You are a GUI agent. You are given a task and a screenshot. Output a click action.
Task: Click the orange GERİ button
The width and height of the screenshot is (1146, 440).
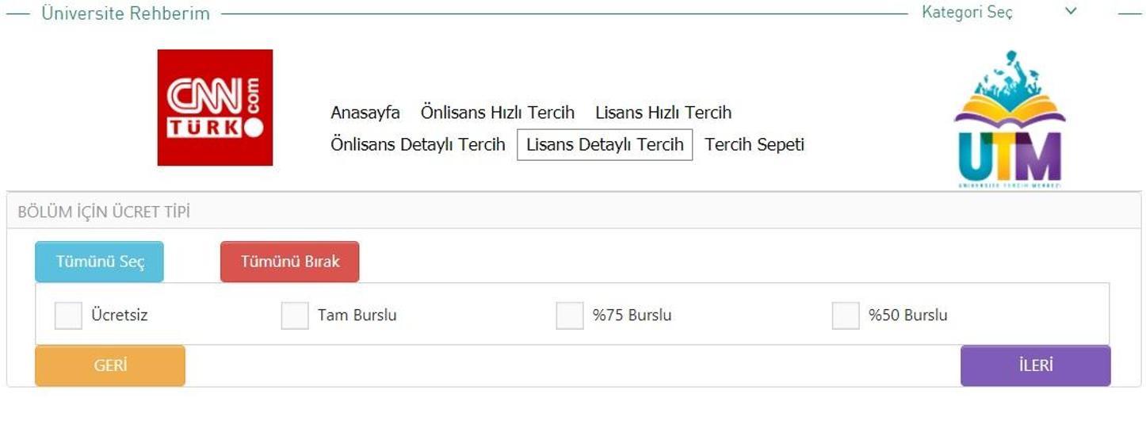[x=110, y=365]
